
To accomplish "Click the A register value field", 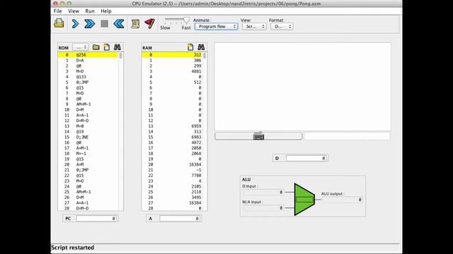I will coord(180,219).
